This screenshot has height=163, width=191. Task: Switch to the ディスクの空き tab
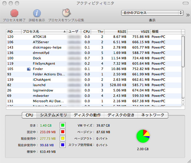pos(121,115)
